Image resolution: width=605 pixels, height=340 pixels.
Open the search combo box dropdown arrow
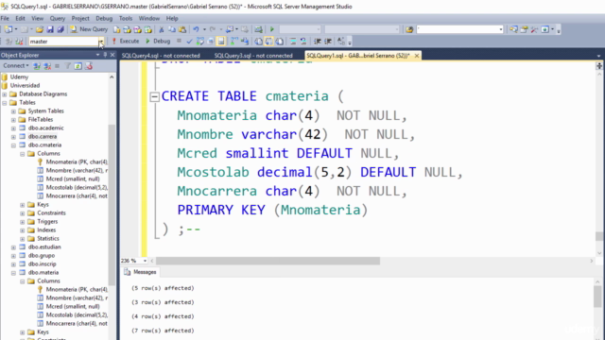point(500,29)
